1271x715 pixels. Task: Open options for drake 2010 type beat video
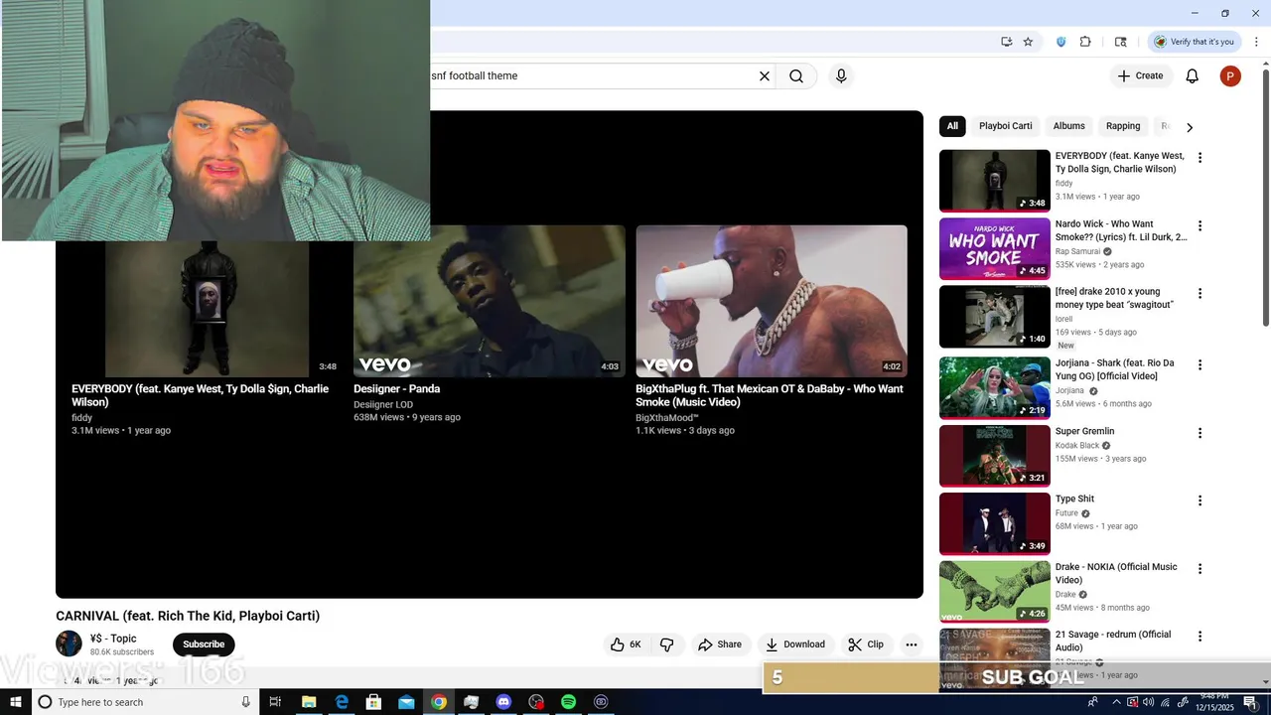click(1200, 293)
